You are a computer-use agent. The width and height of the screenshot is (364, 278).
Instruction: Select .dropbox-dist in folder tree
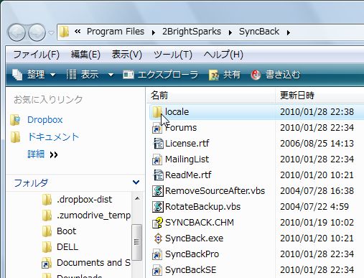(x=84, y=200)
